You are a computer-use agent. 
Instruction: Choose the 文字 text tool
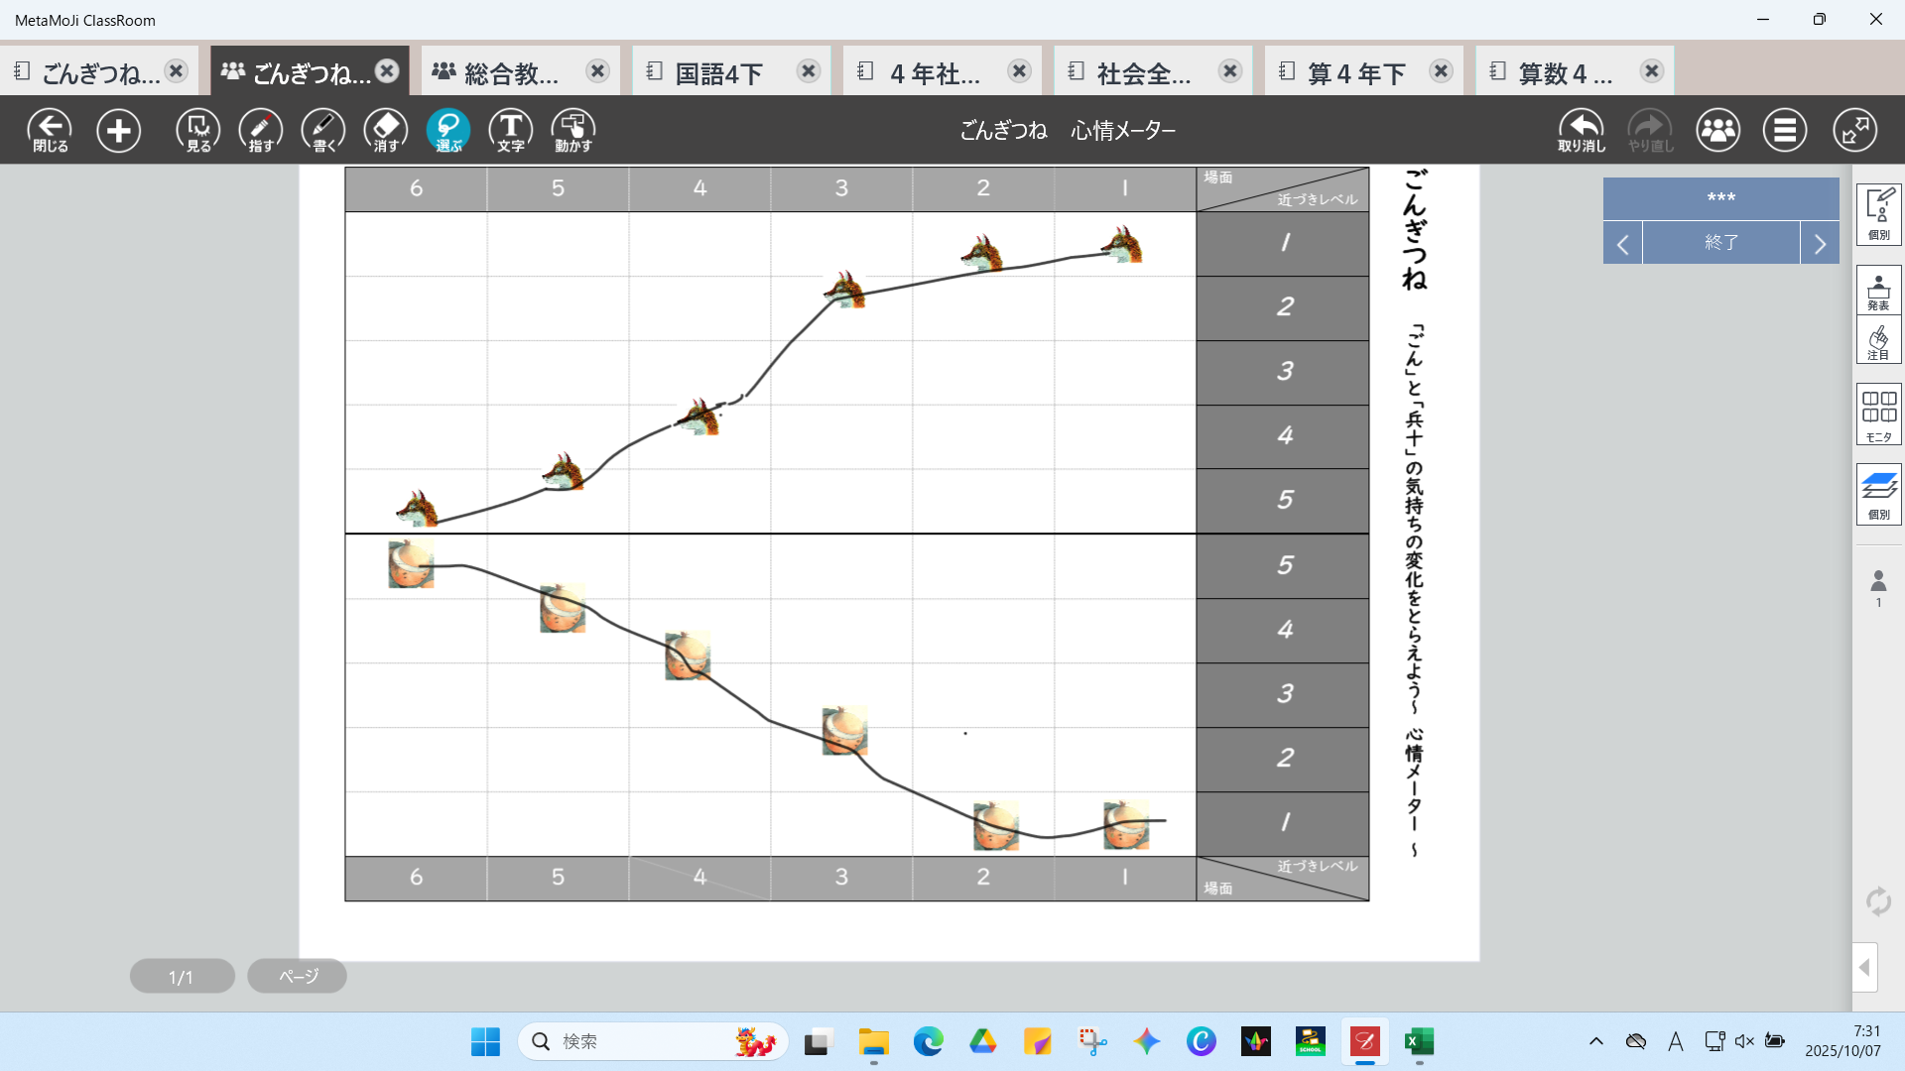[x=510, y=130]
